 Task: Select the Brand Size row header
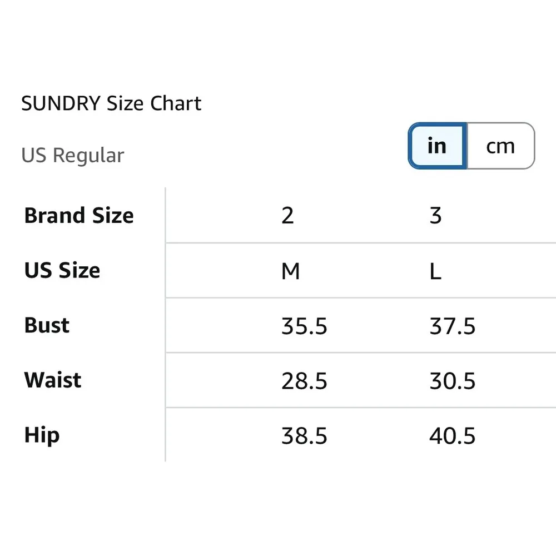point(79,215)
